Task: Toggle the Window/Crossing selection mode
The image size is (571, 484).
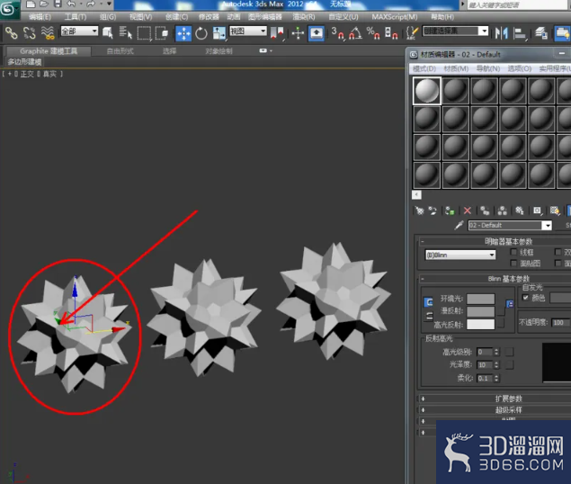Action: point(162,33)
